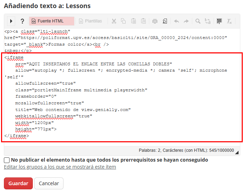Toggle Fuente HTML source mode
Image resolution: width=247 pixels, height=195 pixels.
[52, 21]
